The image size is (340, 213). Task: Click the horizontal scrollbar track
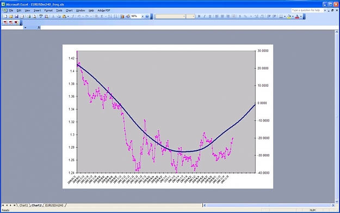pyautogui.click(x=268, y=205)
